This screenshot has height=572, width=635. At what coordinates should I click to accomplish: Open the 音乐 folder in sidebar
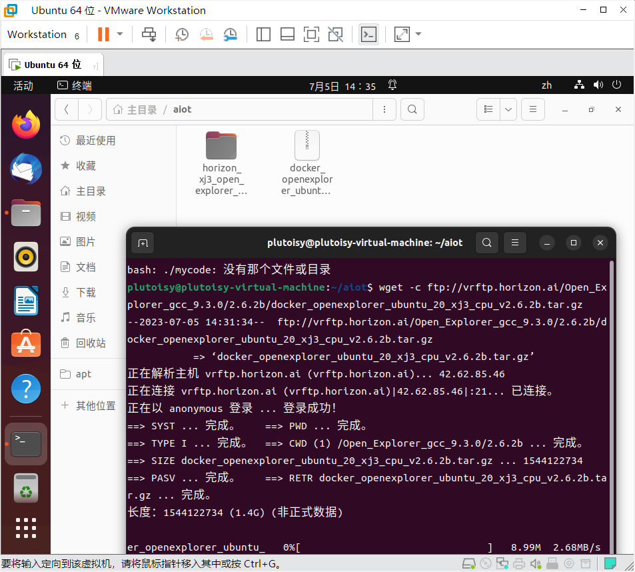click(88, 317)
